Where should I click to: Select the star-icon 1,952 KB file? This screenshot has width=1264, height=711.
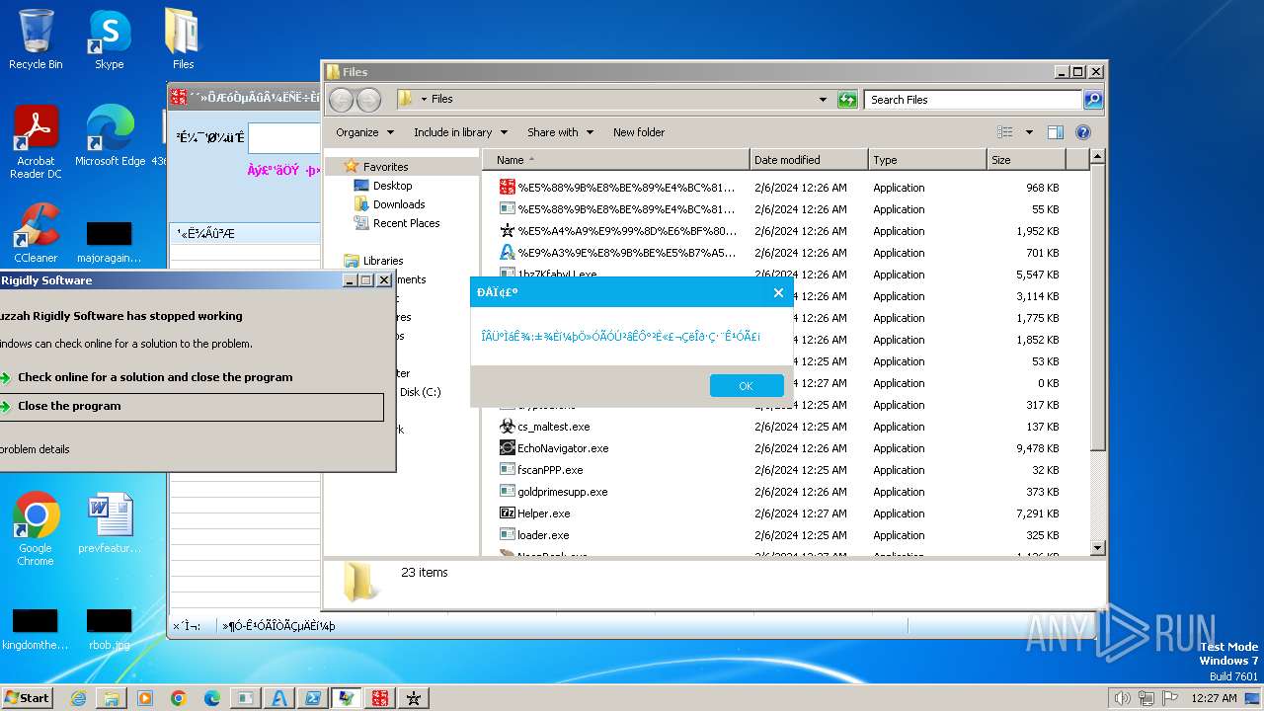(x=780, y=231)
